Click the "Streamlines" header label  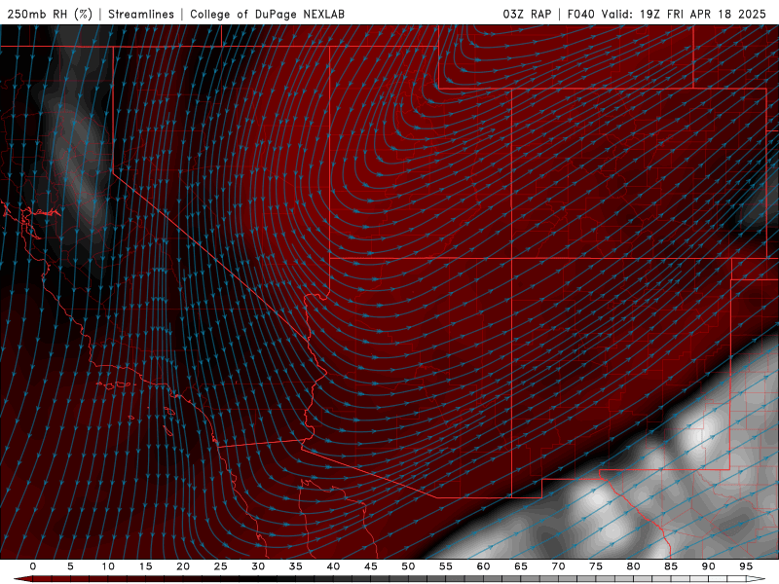coord(141,14)
